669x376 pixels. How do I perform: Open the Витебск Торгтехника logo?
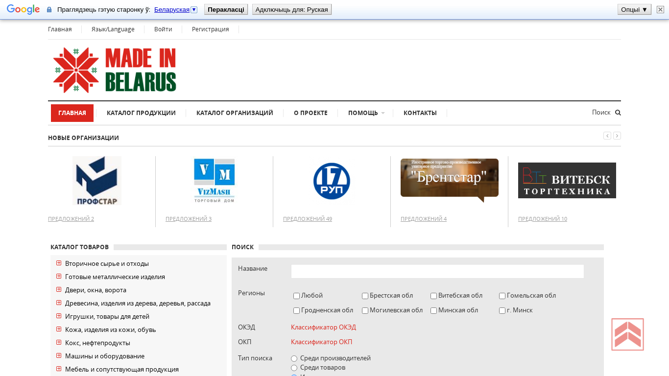[567, 181]
